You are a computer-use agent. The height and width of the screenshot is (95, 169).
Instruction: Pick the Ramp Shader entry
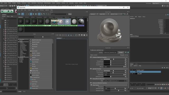point(35,69)
